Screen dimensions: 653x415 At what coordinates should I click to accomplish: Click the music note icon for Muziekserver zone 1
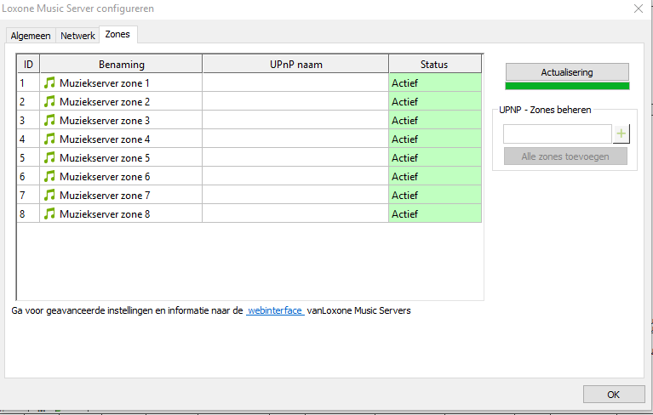coord(49,82)
